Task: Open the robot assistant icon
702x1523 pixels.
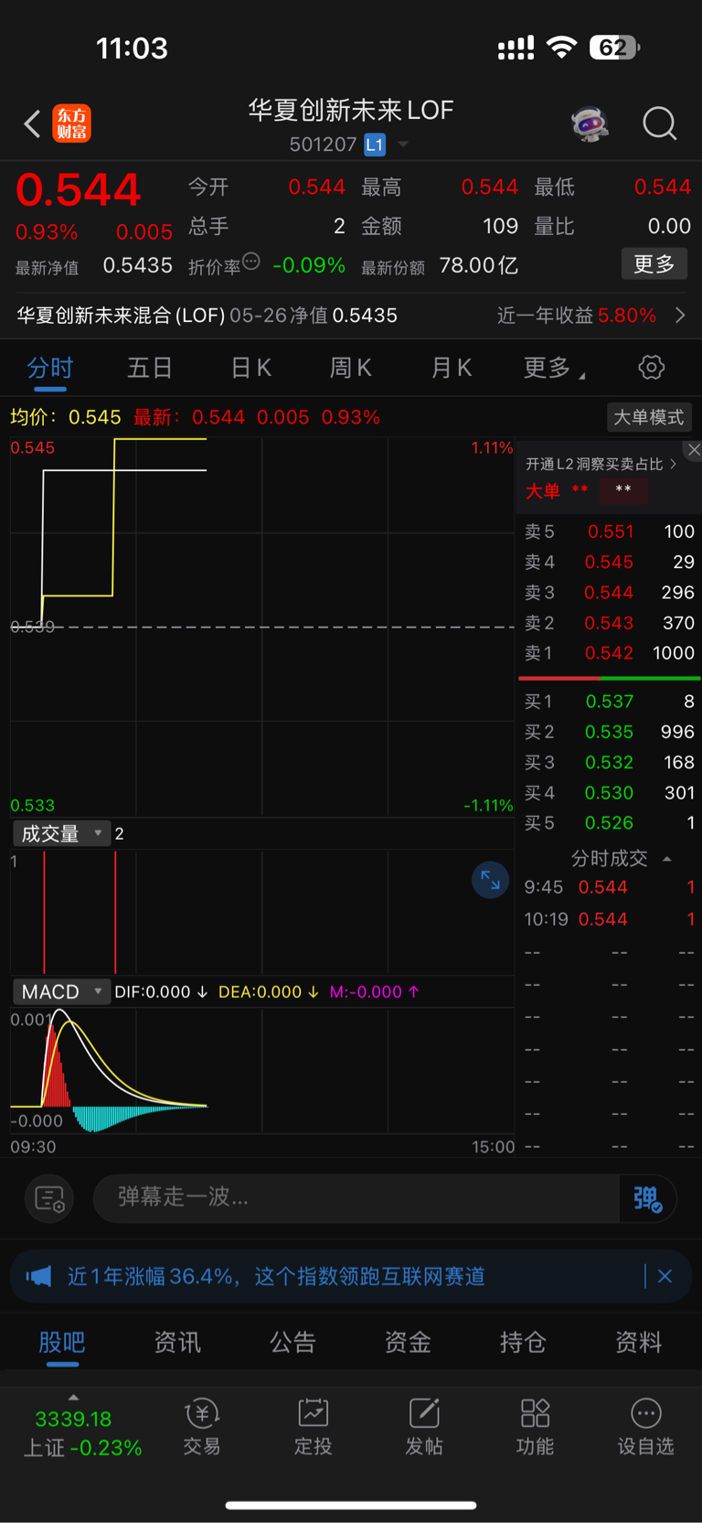Action: pos(590,123)
